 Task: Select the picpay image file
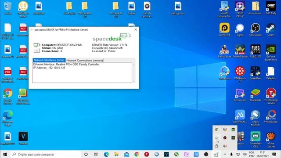(x=131, y=8)
